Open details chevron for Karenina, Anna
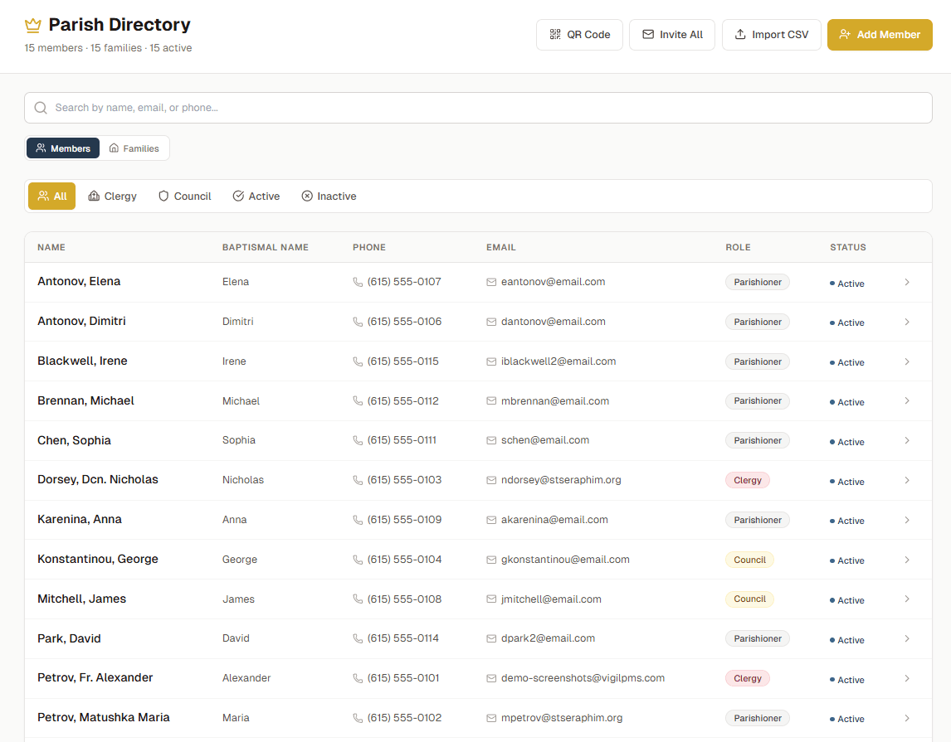The height and width of the screenshot is (742, 951). (907, 521)
